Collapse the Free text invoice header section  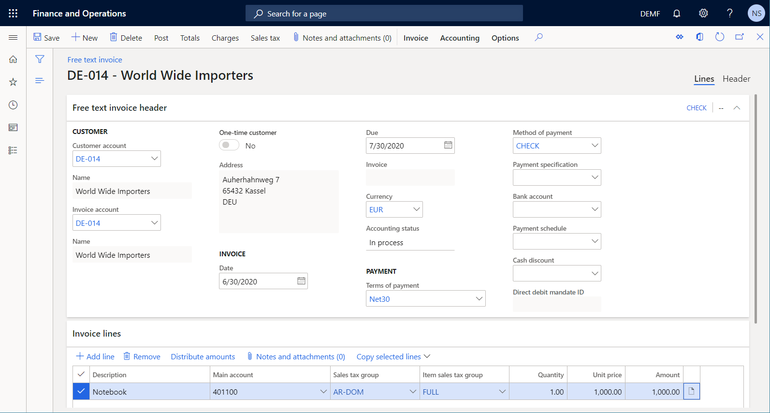pyautogui.click(x=737, y=108)
